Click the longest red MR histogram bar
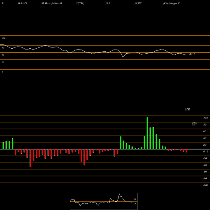This screenshot has height=210, width=210. (x=30, y=158)
